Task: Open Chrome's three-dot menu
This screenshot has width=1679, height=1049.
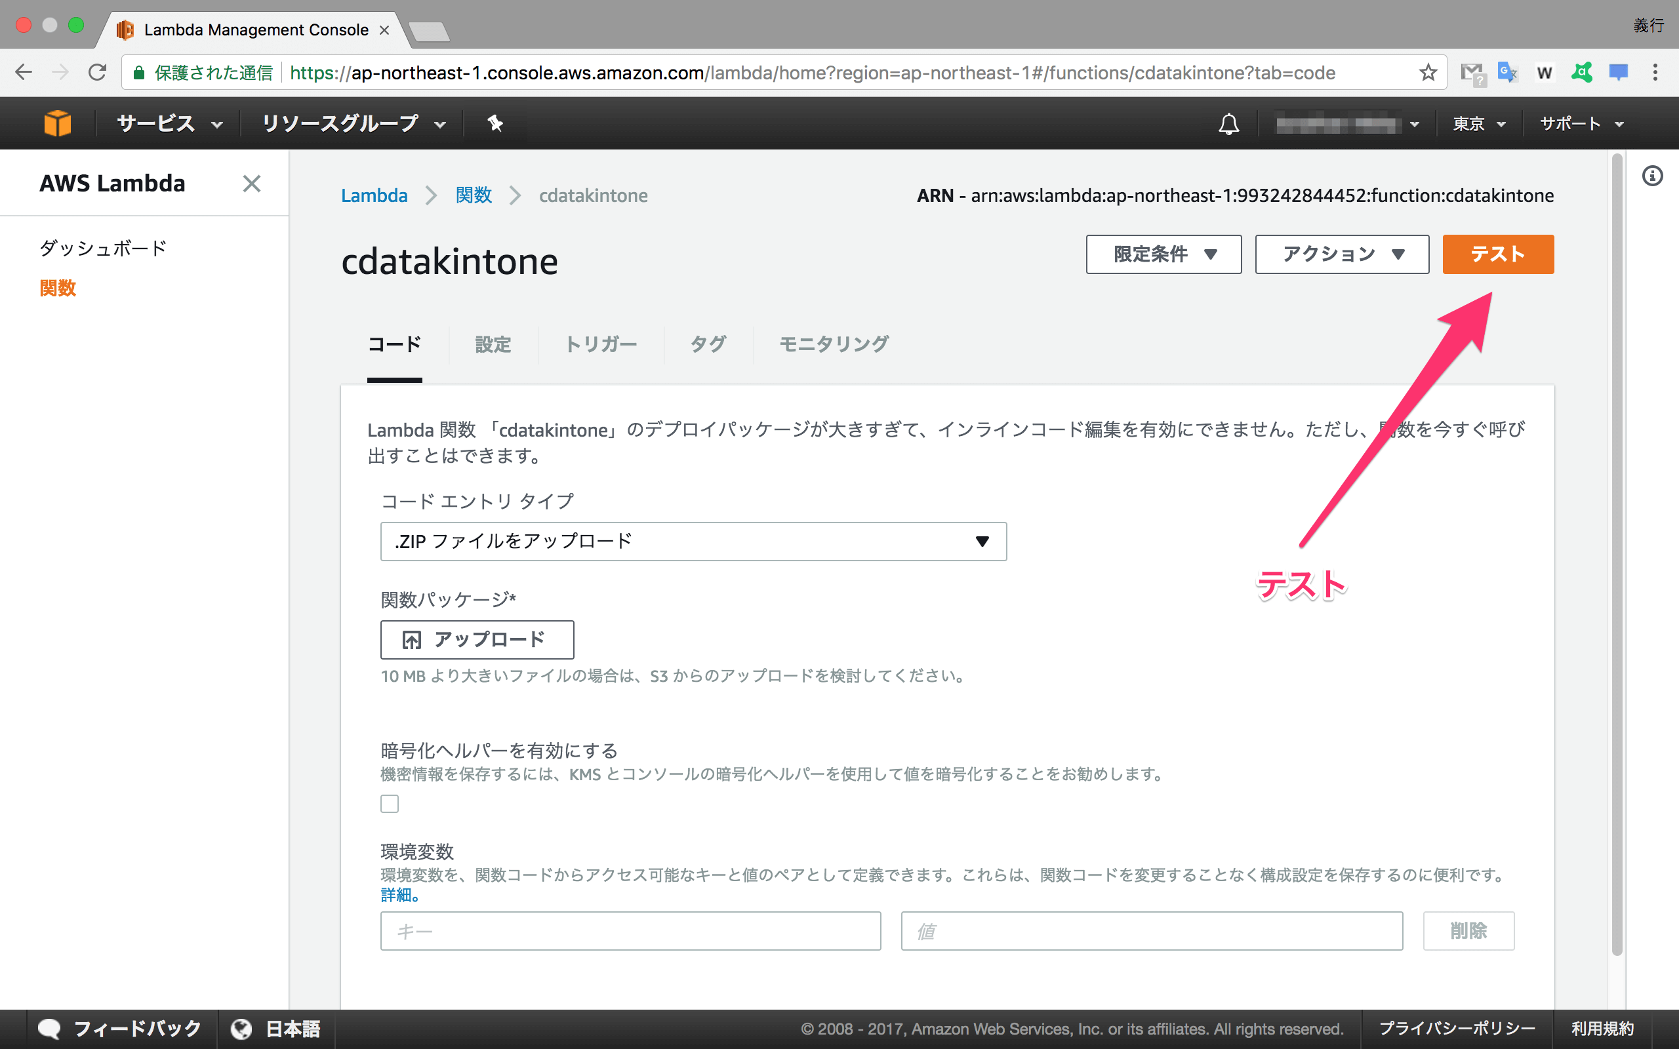Action: point(1655,73)
